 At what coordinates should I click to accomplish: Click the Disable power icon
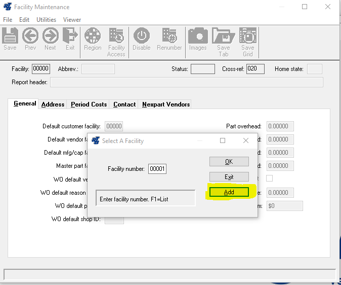pos(142,39)
